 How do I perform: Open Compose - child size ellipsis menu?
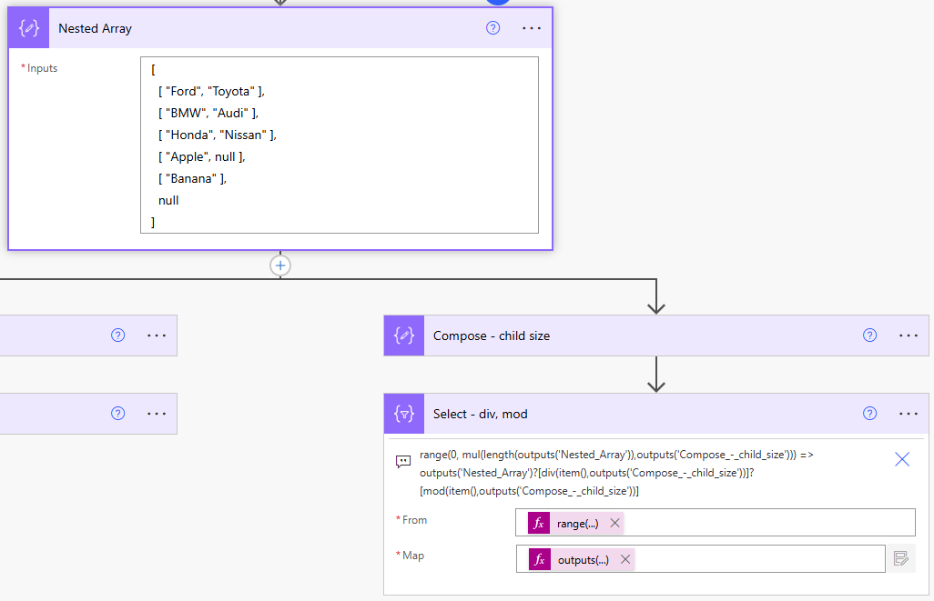[909, 336]
